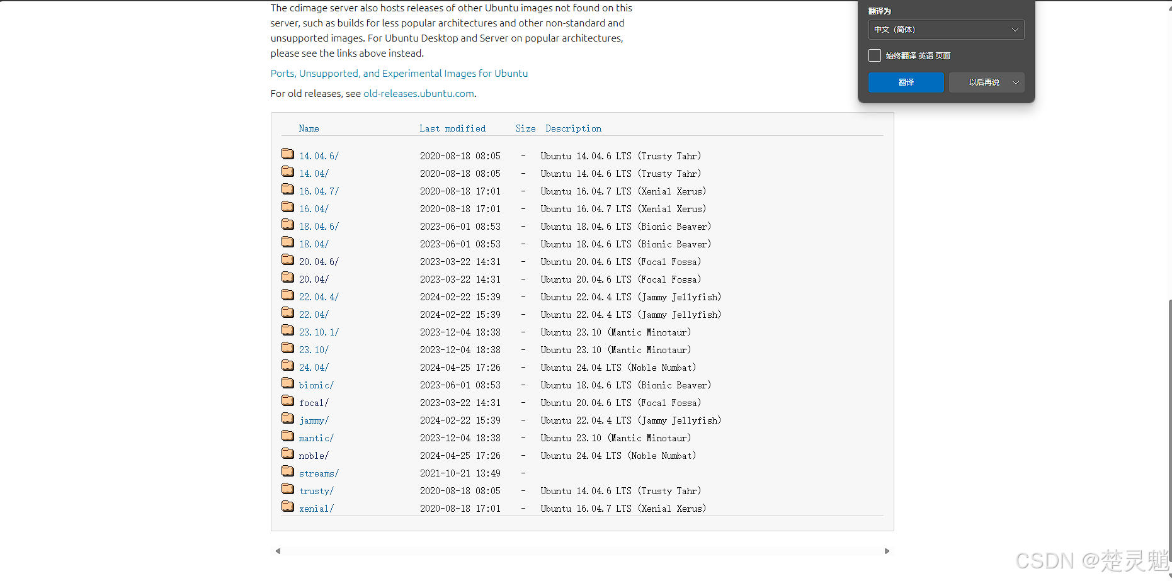Open Ports, Unsupported, and Experimental Images link
The image size is (1172, 581).
click(399, 74)
